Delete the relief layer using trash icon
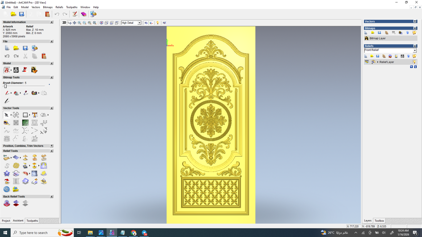This screenshot has width=422, height=237. pyautogui.click(x=408, y=56)
